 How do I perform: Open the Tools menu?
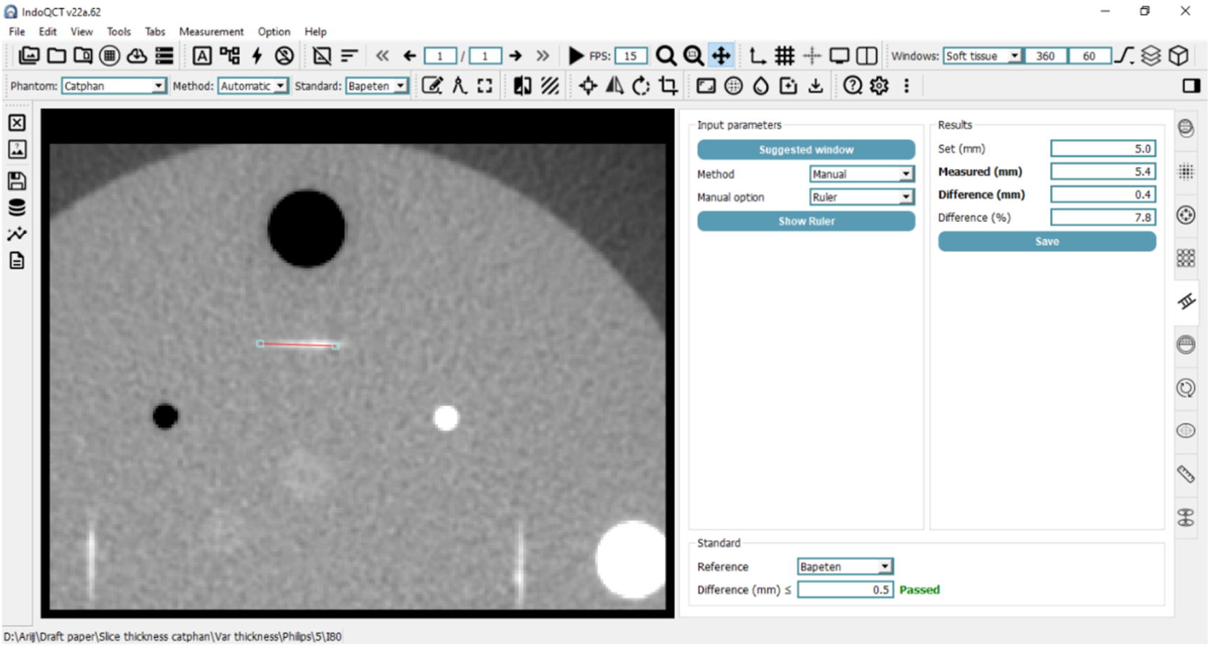pos(118,32)
